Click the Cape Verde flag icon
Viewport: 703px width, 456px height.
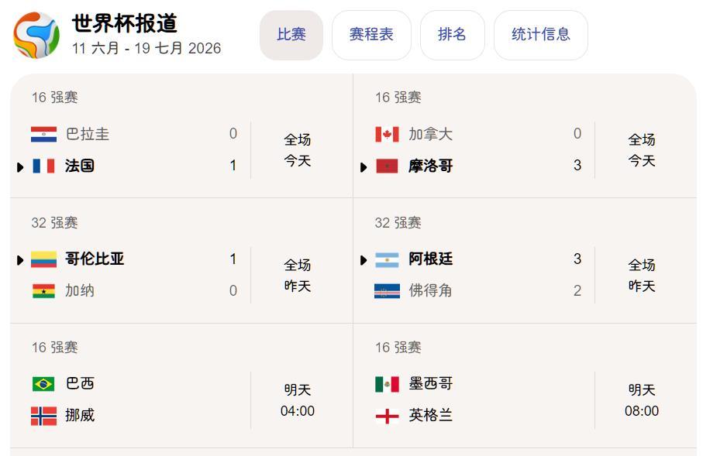(x=387, y=291)
